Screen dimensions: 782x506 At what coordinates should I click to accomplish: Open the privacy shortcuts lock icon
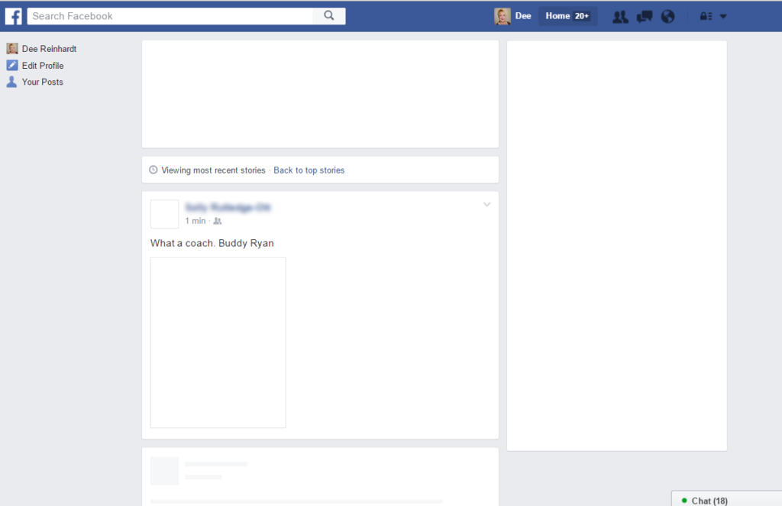(x=706, y=17)
